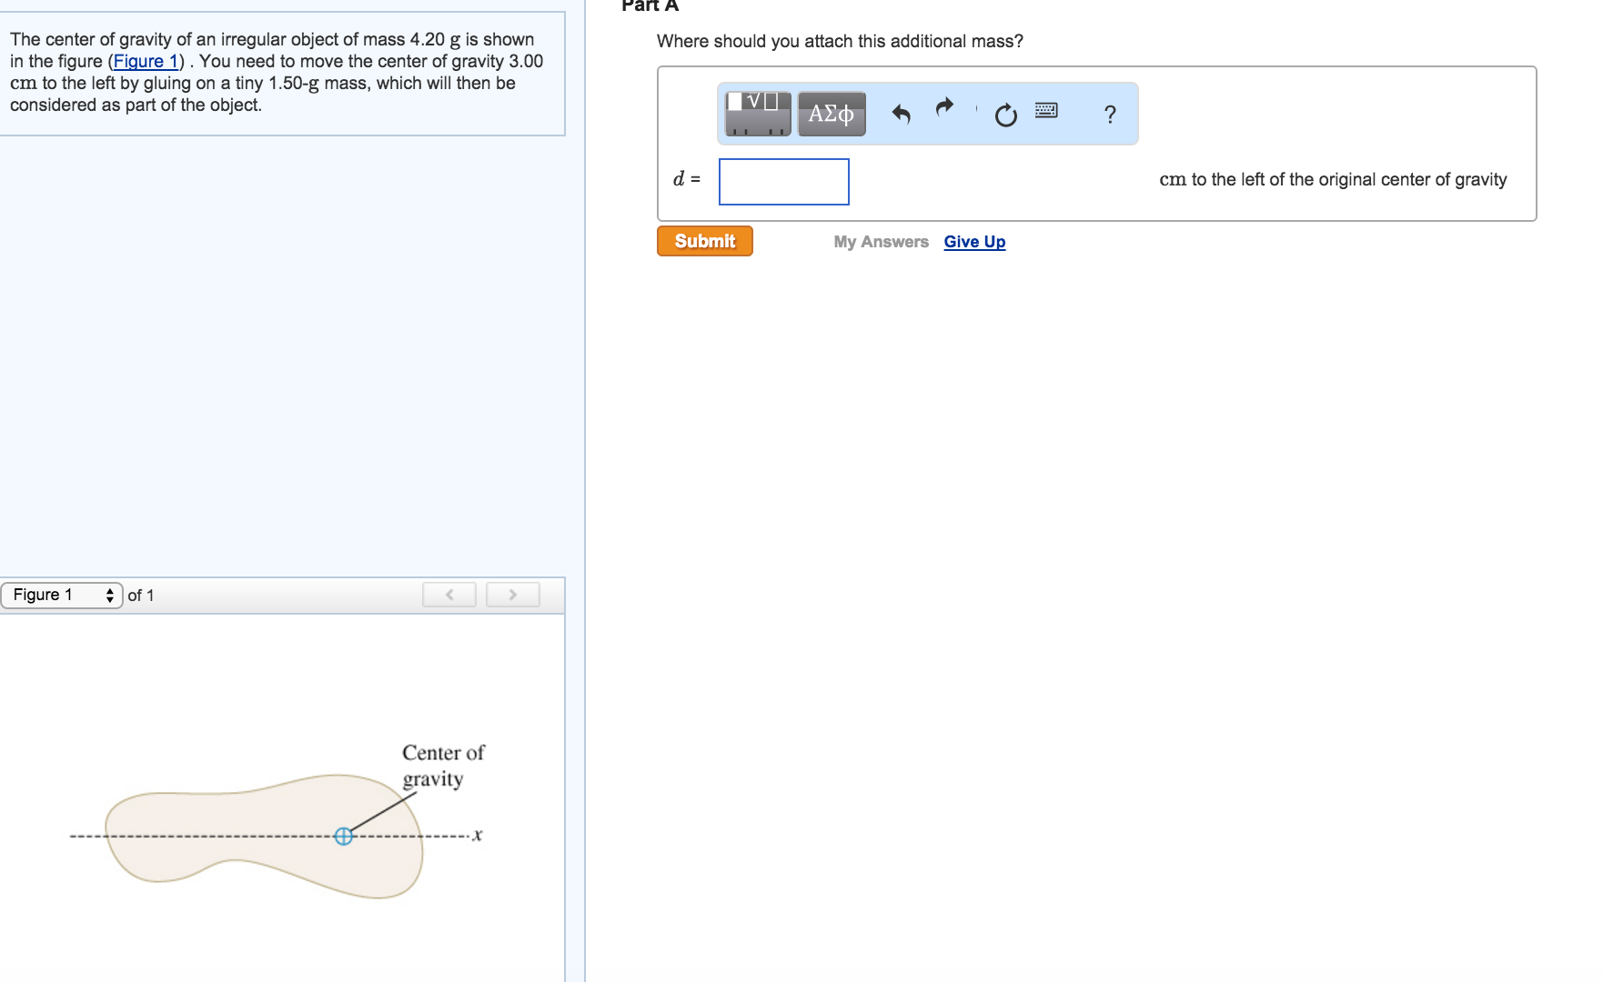Open the Figure 1 hyperlink in problem text
Viewport: 1603px width, 982px height.
(x=146, y=61)
